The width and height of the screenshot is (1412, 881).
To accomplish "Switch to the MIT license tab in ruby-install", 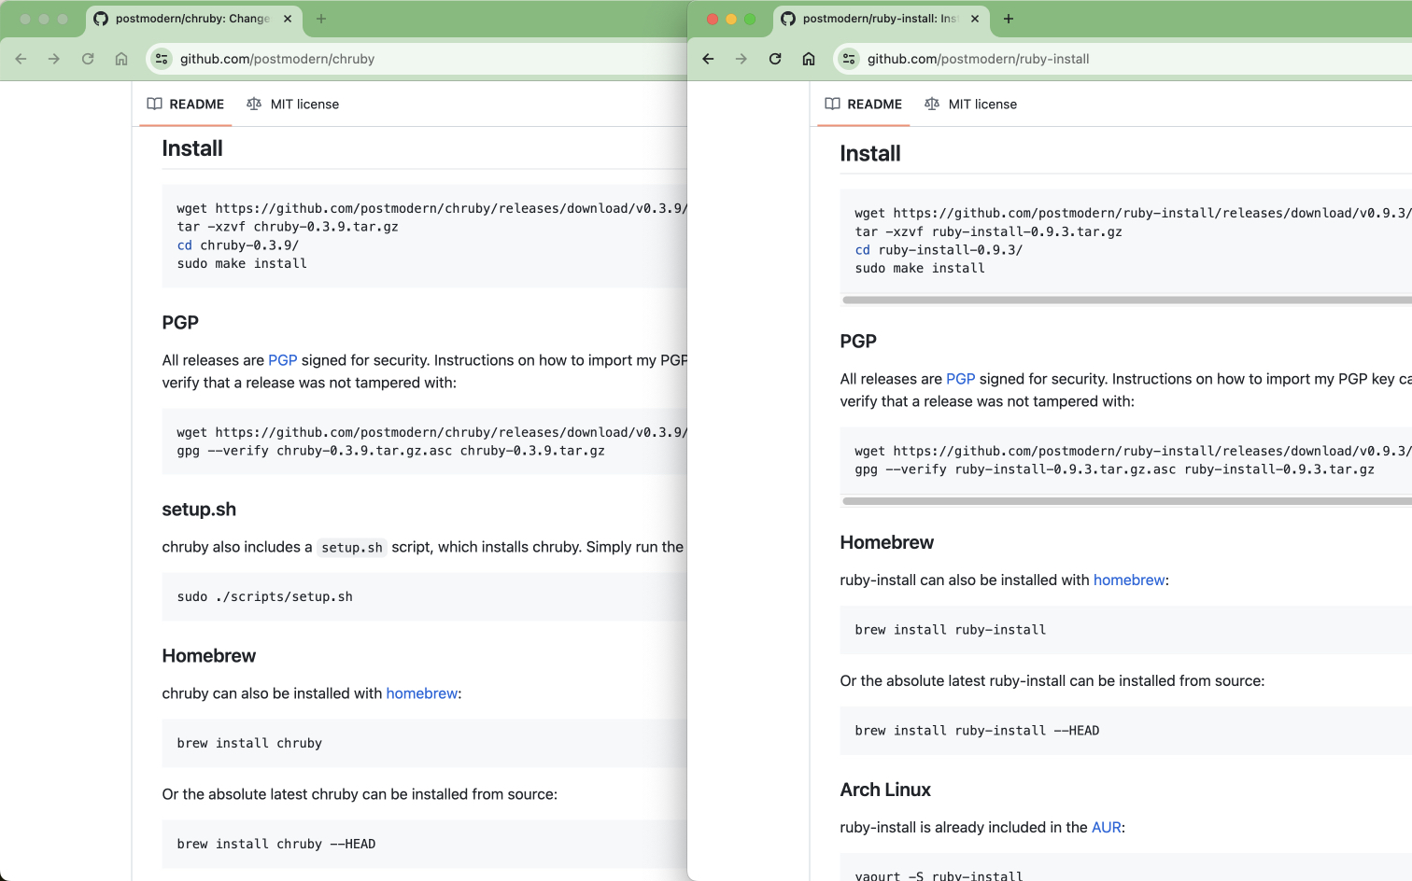I will click(x=982, y=104).
